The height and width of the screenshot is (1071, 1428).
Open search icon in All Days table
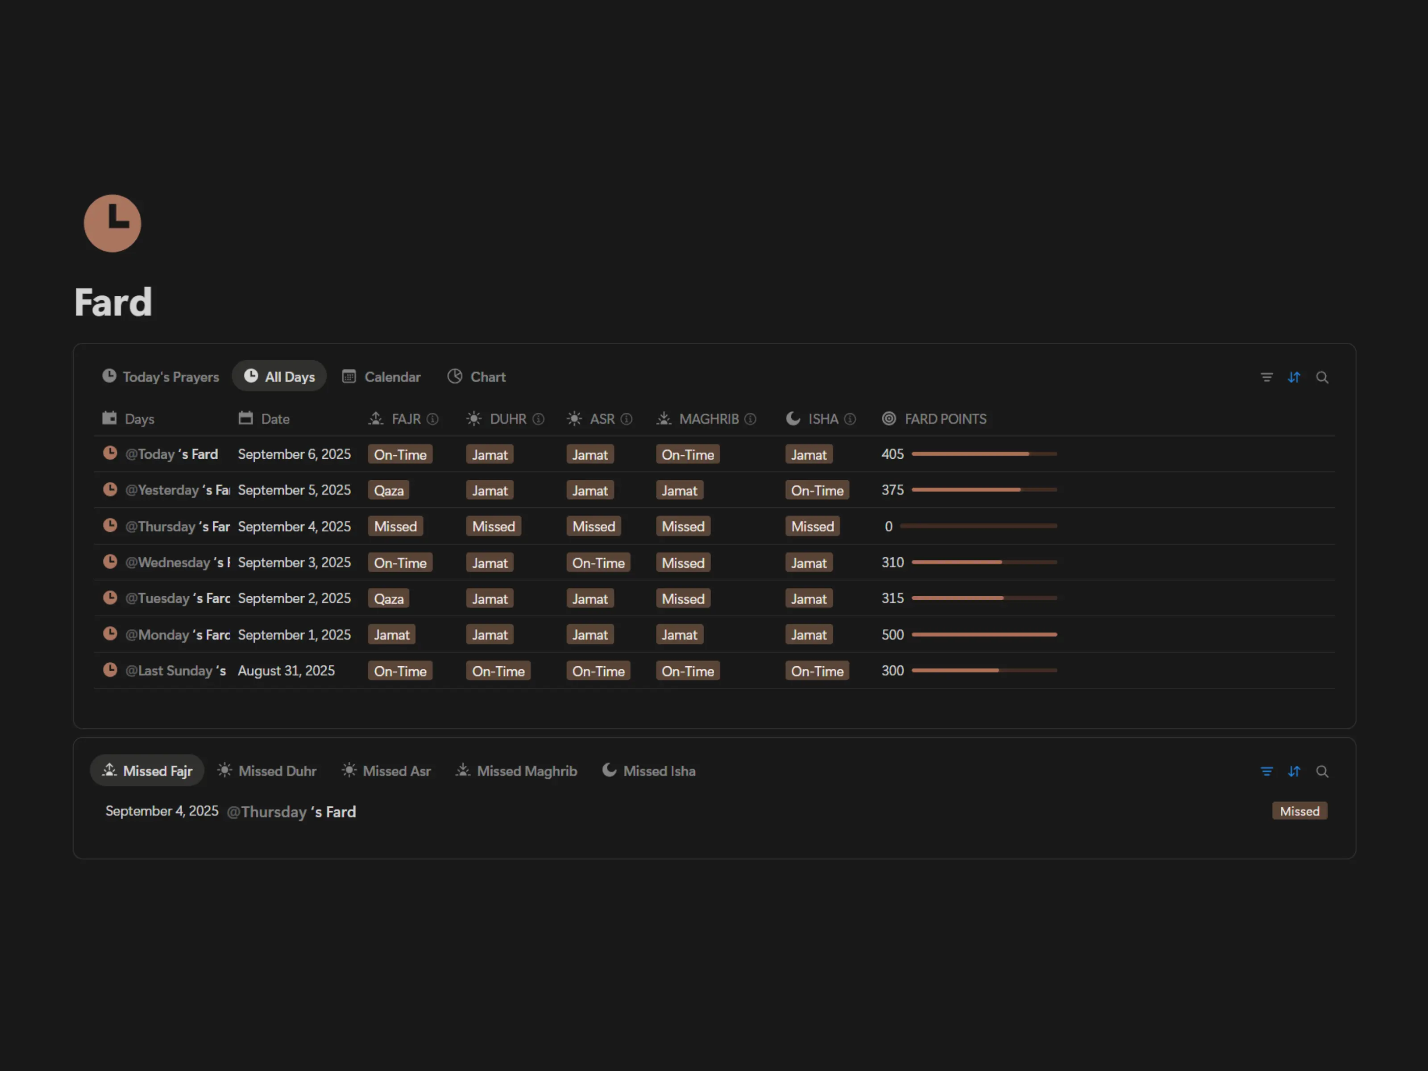pos(1321,377)
